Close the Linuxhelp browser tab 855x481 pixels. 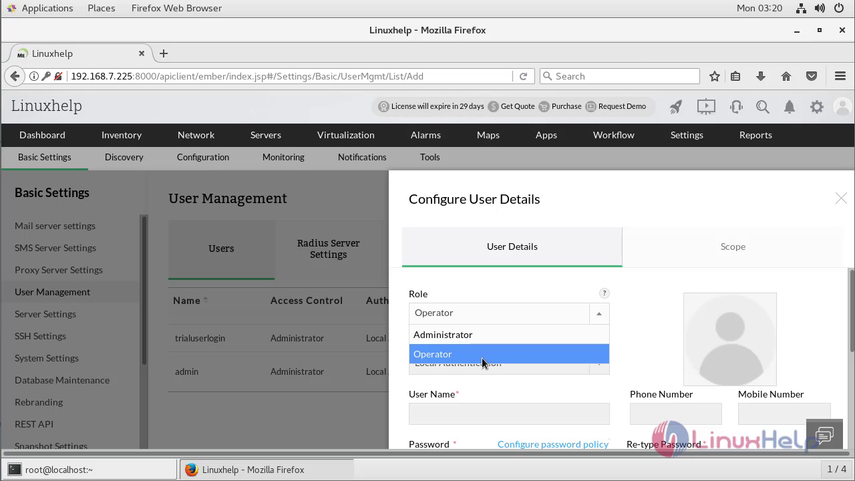pos(142,53)
